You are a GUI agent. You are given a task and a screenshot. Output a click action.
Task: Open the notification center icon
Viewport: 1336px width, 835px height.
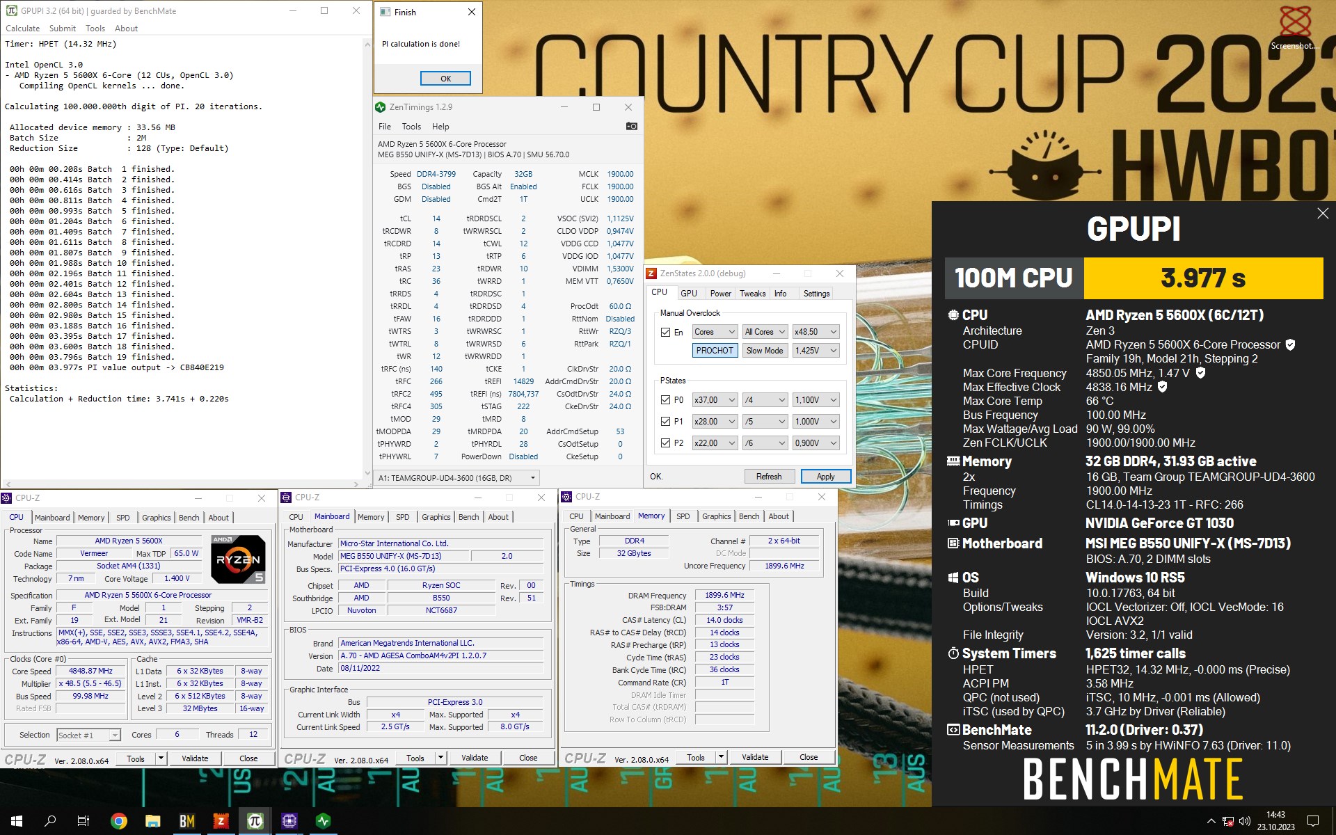tap(1313, 821)
